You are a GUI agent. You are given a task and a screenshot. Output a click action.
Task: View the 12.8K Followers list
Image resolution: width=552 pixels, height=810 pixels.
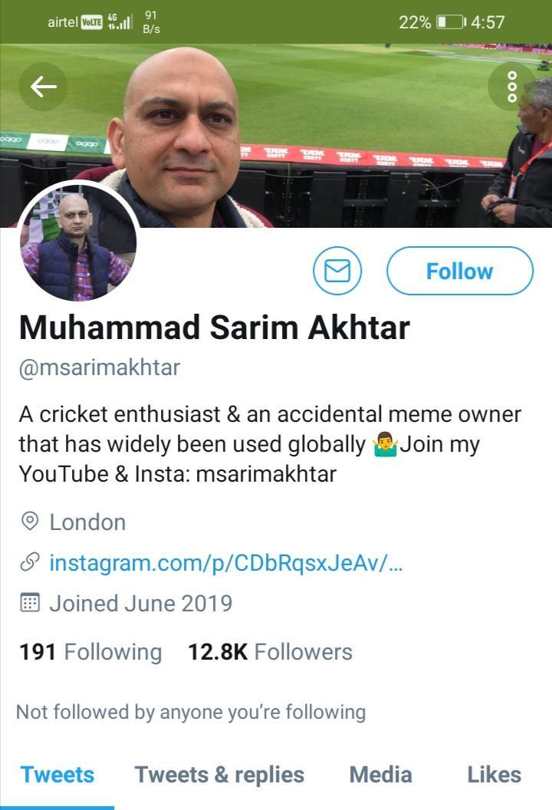[x=270, y=652]
